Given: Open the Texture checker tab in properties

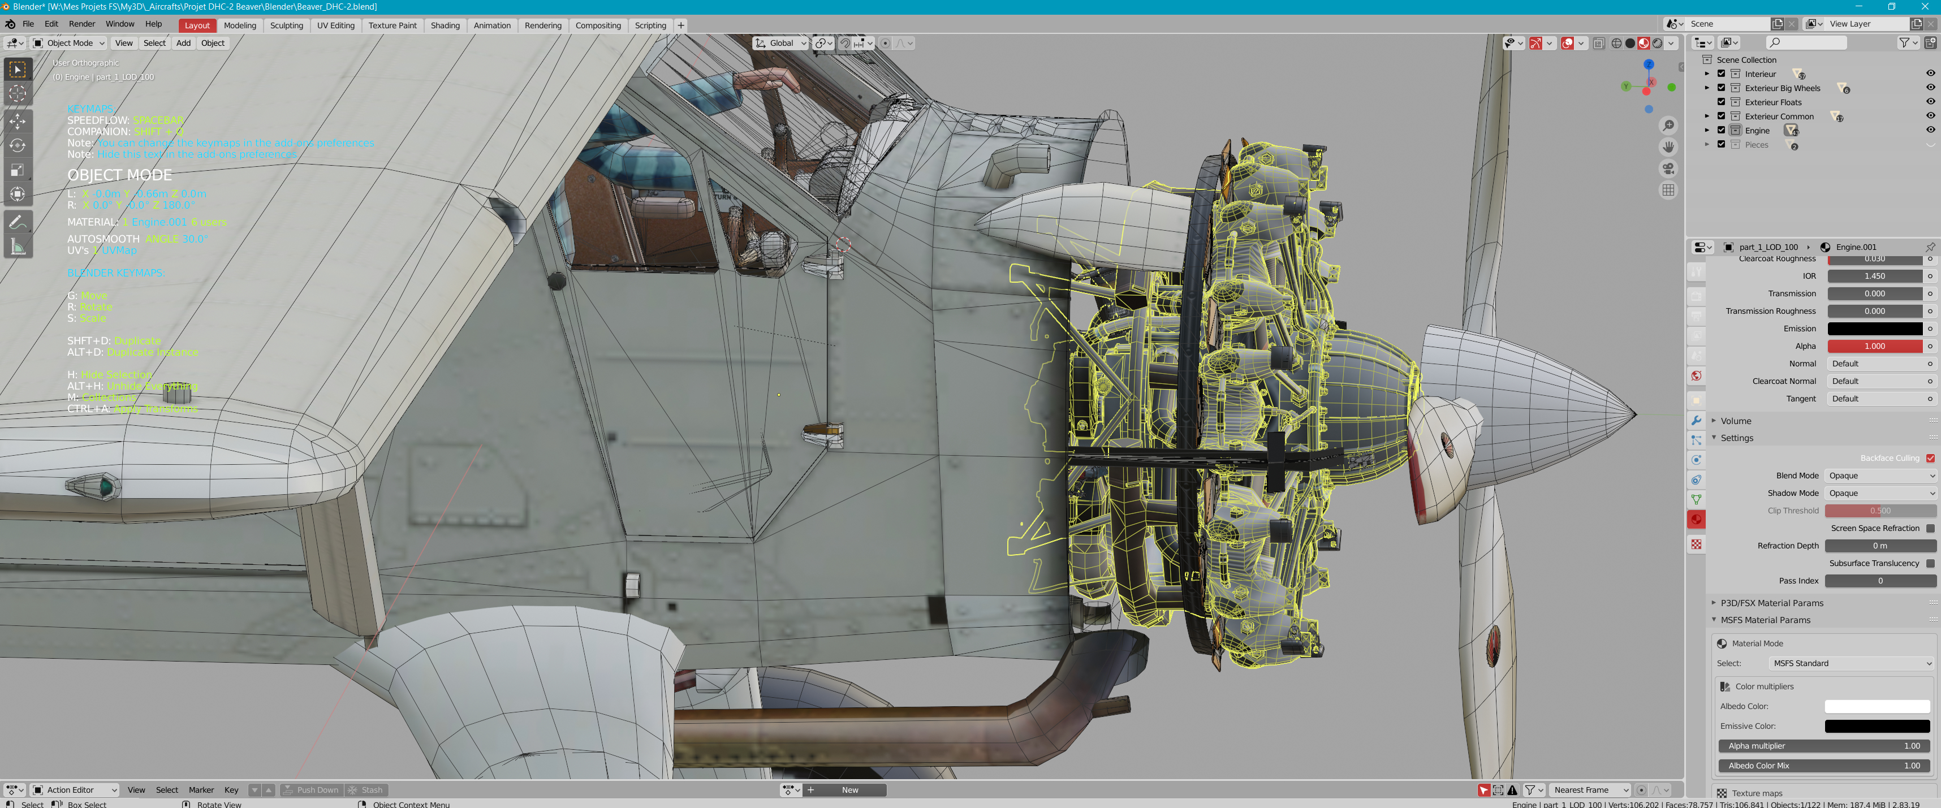Looking at the screenshot, I should pyautogui.click(x=1696, y=544).
